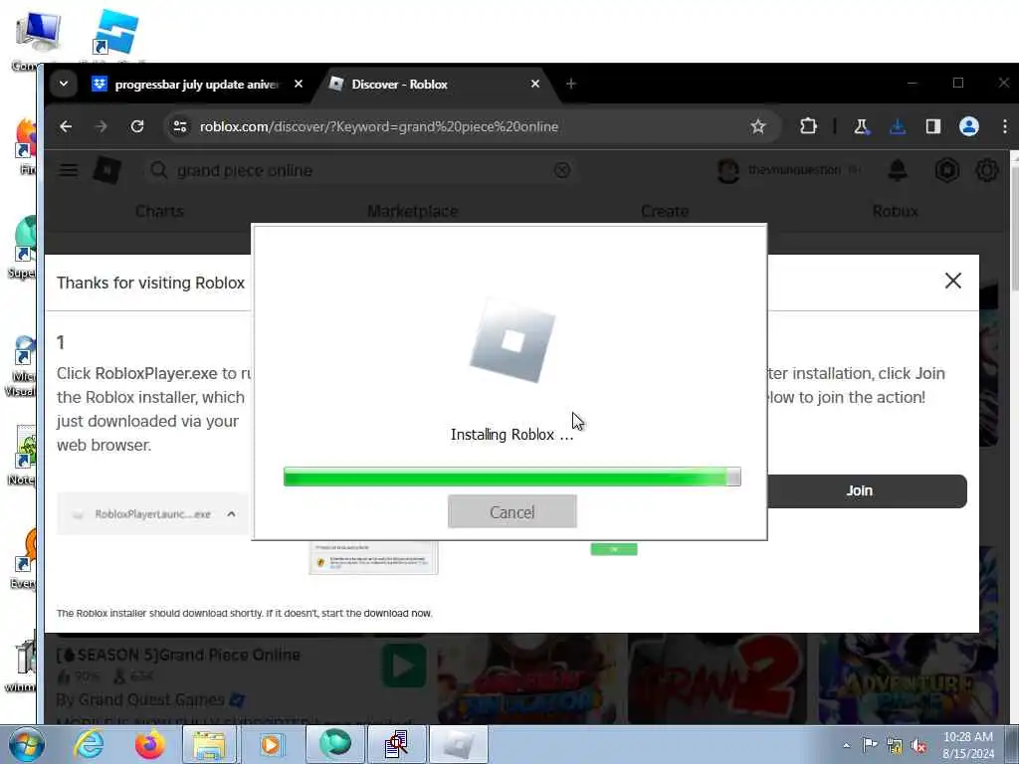
Task: Expand the RobloxPlayerLauncher.exe download chevron
Action: (231, 514)
